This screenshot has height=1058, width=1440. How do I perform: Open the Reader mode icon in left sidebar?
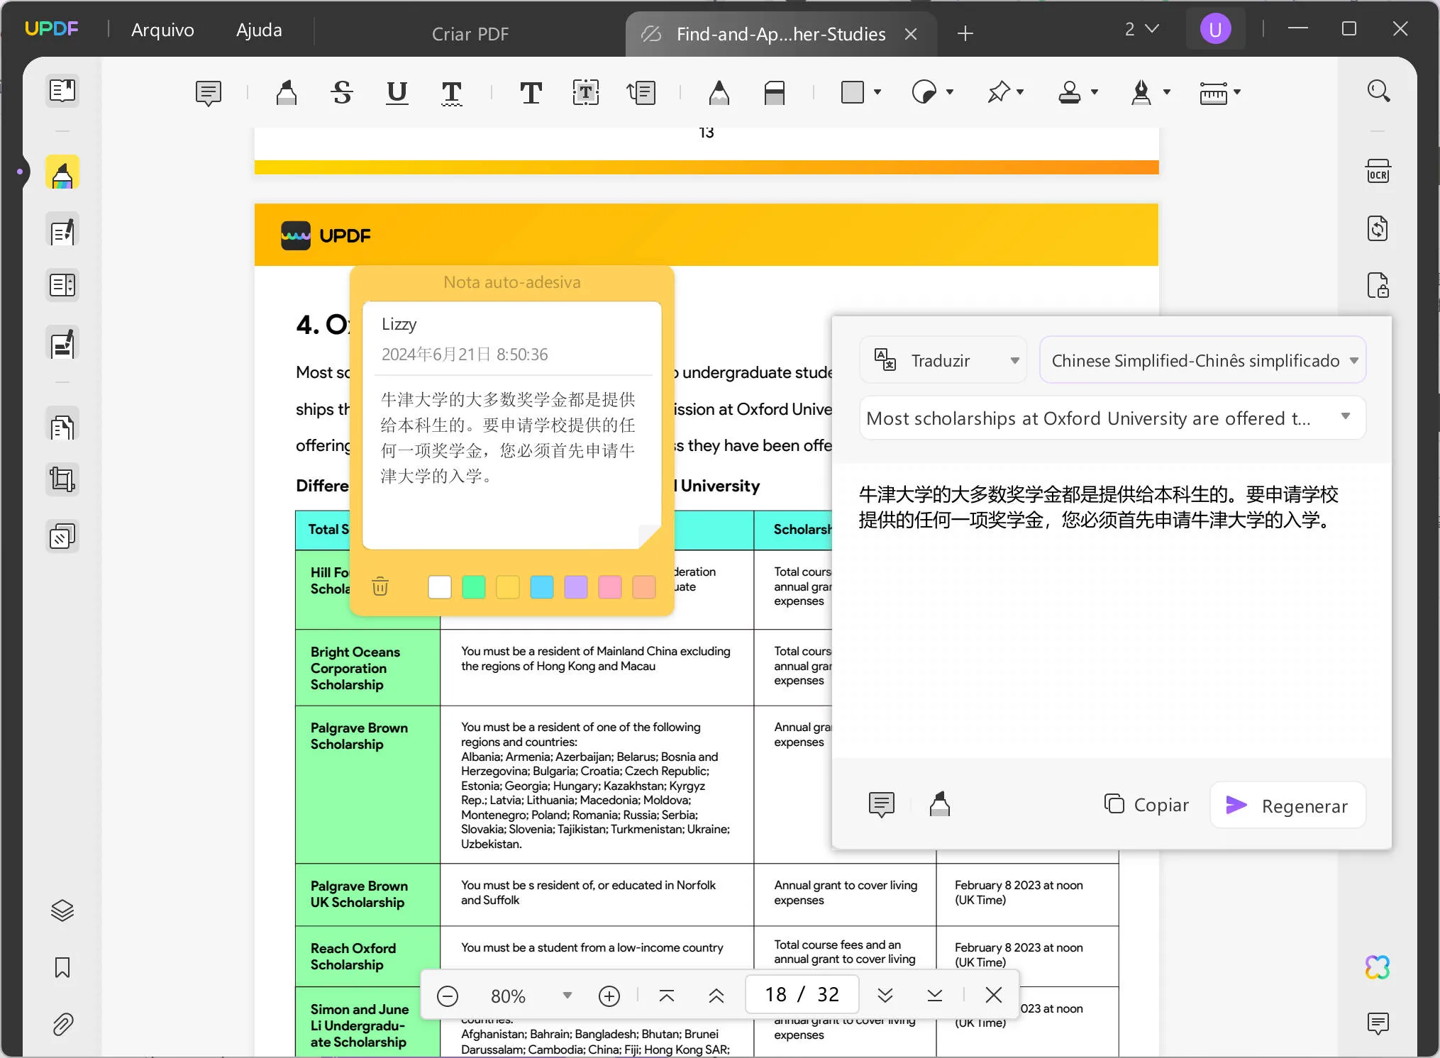[x=62, y=91]
